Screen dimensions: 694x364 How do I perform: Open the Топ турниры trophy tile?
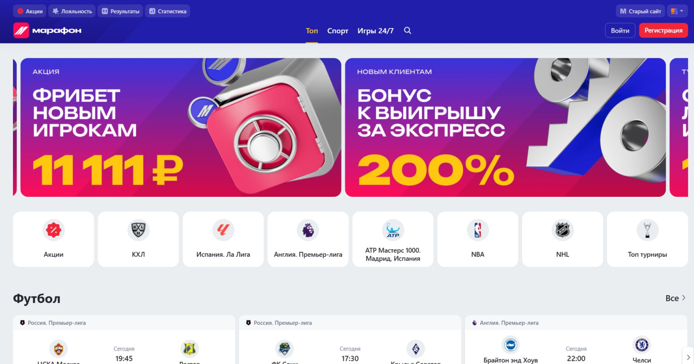647,239
